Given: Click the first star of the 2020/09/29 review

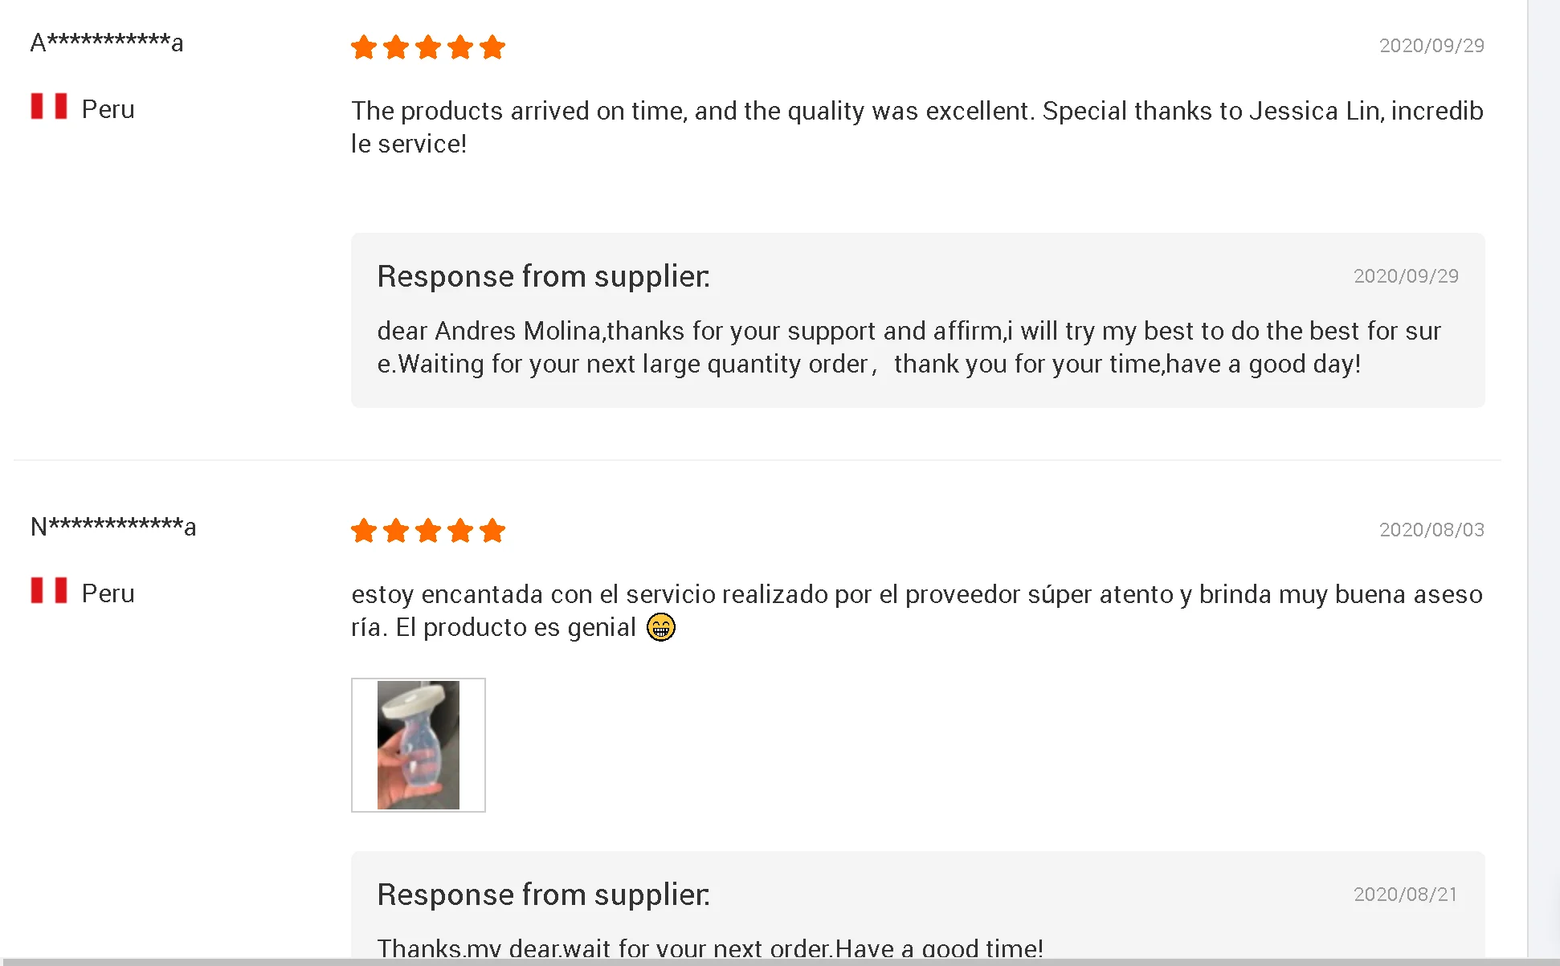Looking at the screenshot, I should (x=364, y=47).
